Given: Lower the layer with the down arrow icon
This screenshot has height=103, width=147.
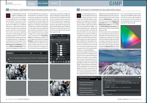Looking at the screenshot, I should pyautogui.click(x=59, y=62).
